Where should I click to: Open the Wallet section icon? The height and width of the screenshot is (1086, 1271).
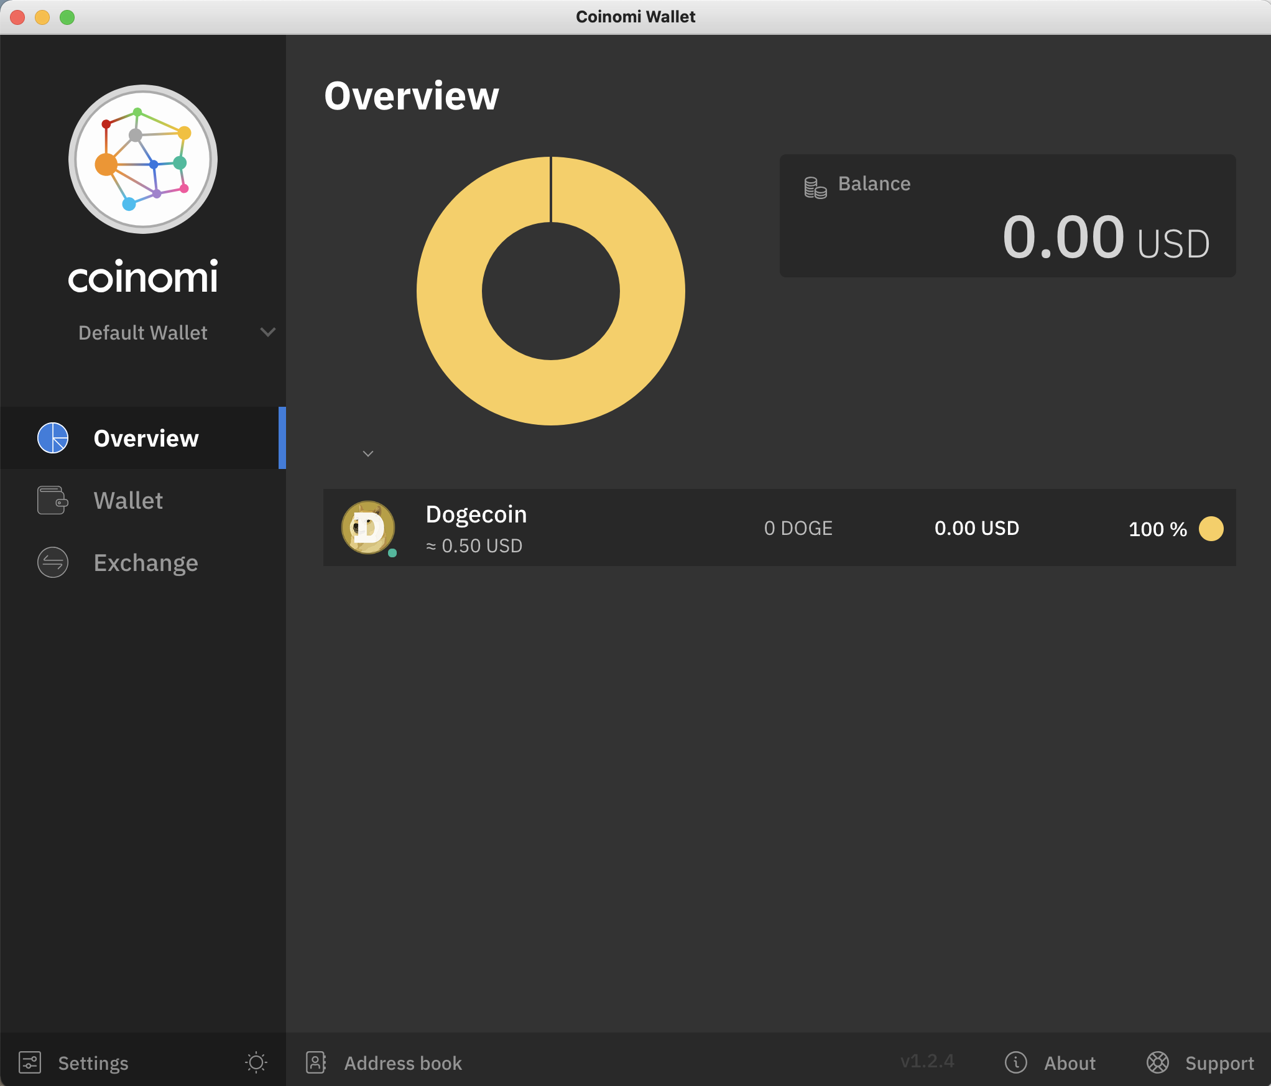coord(53,500)
